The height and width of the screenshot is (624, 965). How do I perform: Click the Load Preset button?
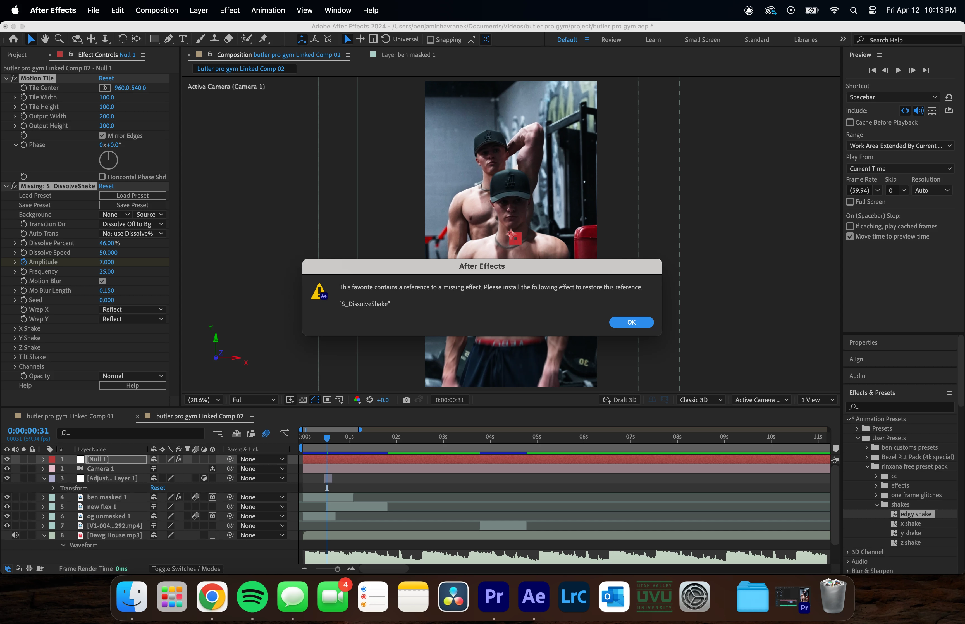tap(132, 196)
